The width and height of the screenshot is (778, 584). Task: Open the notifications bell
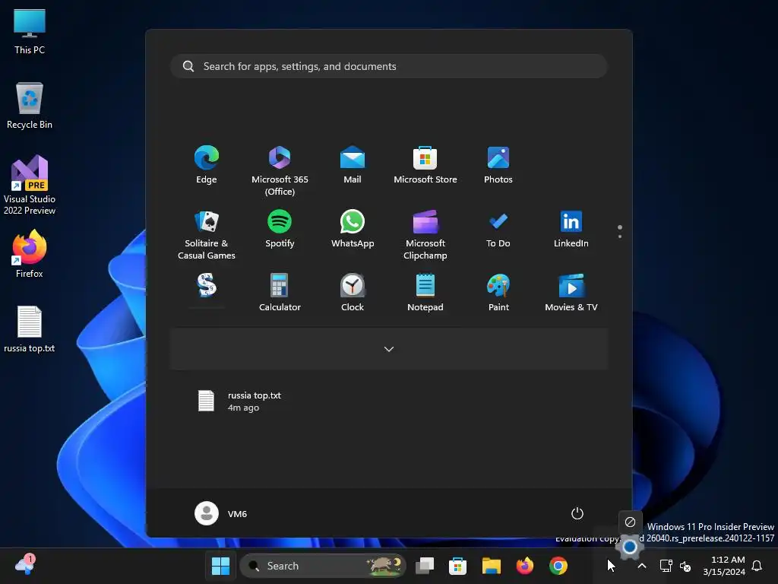click(757, 566)
